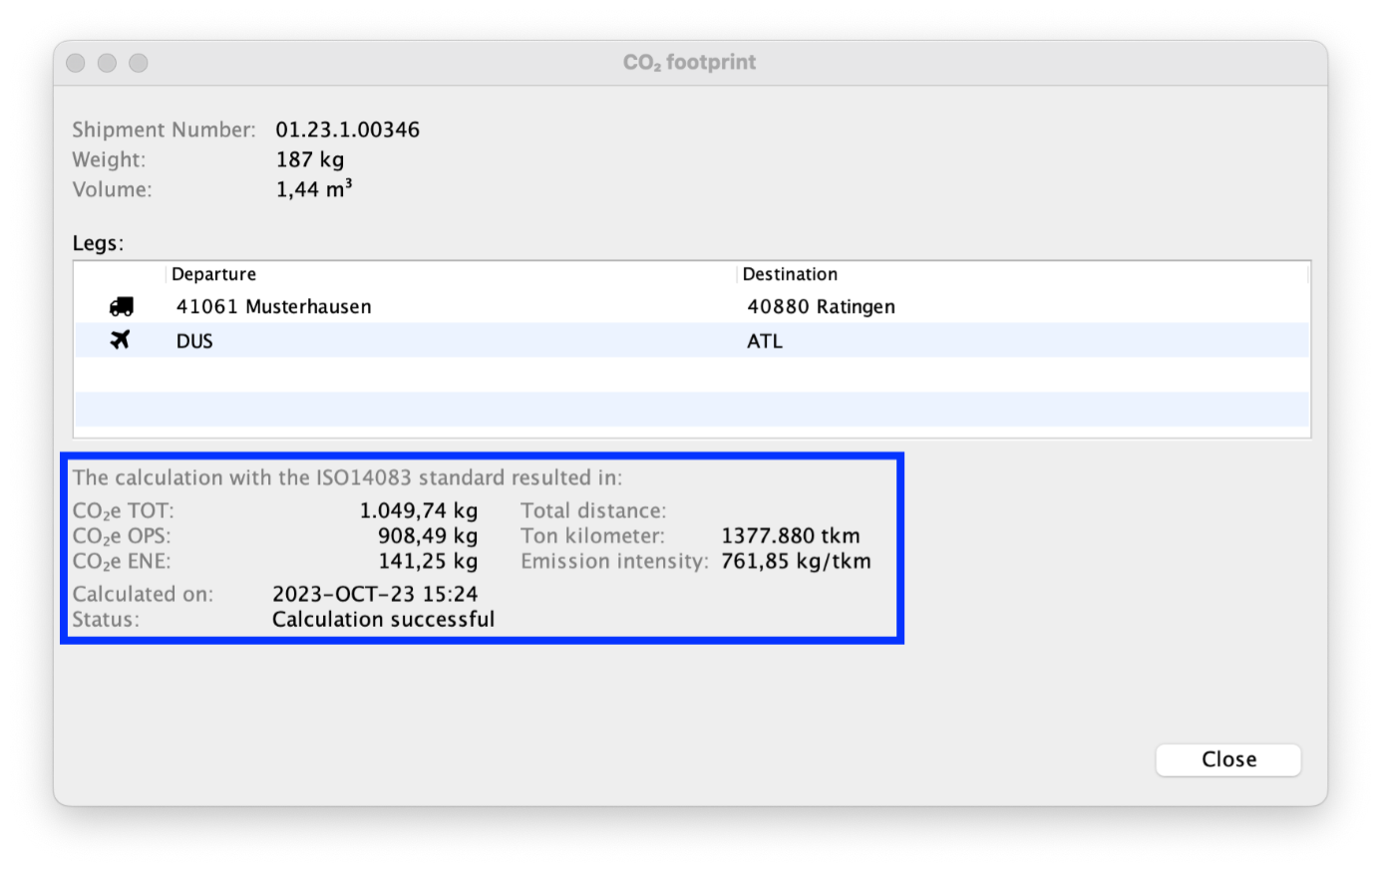The image size is (1386, 877).
Task: Select the Destination column header
Action: 790,274
